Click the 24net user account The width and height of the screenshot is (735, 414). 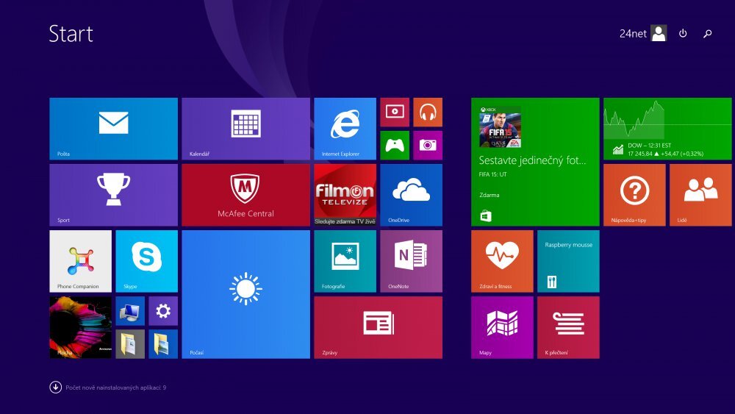(x=642, y=33)
